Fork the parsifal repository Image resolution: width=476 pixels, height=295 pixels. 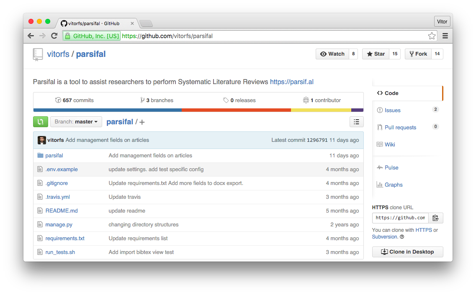tap(418, 54)
